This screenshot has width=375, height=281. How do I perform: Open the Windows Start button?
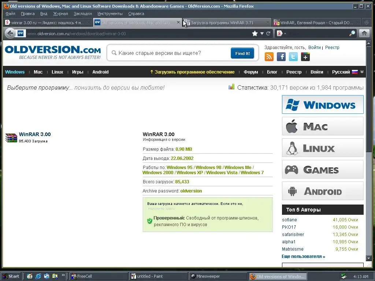click(11, 276)
